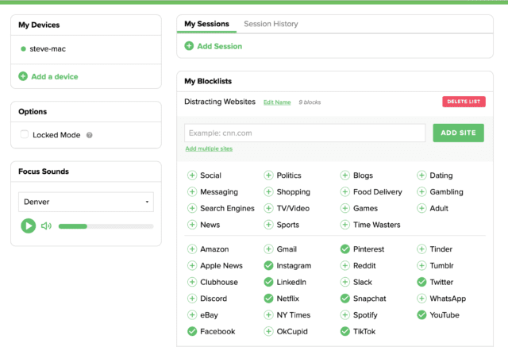This screenshot has width=508, height=347.
Task: Uncheck YouTube from the blocklist
Action: (421, 315)
